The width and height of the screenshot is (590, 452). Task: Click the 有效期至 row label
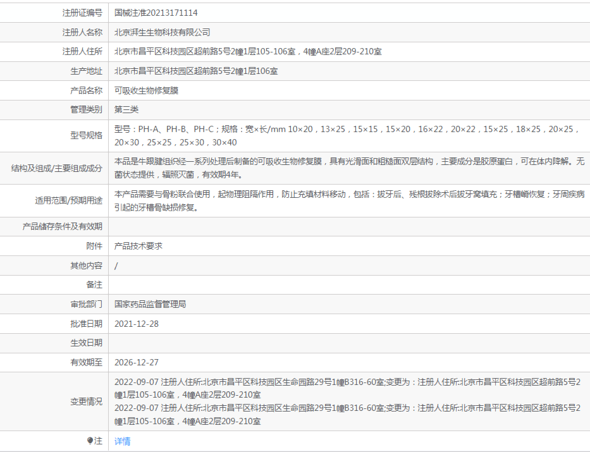coord(87,362)
